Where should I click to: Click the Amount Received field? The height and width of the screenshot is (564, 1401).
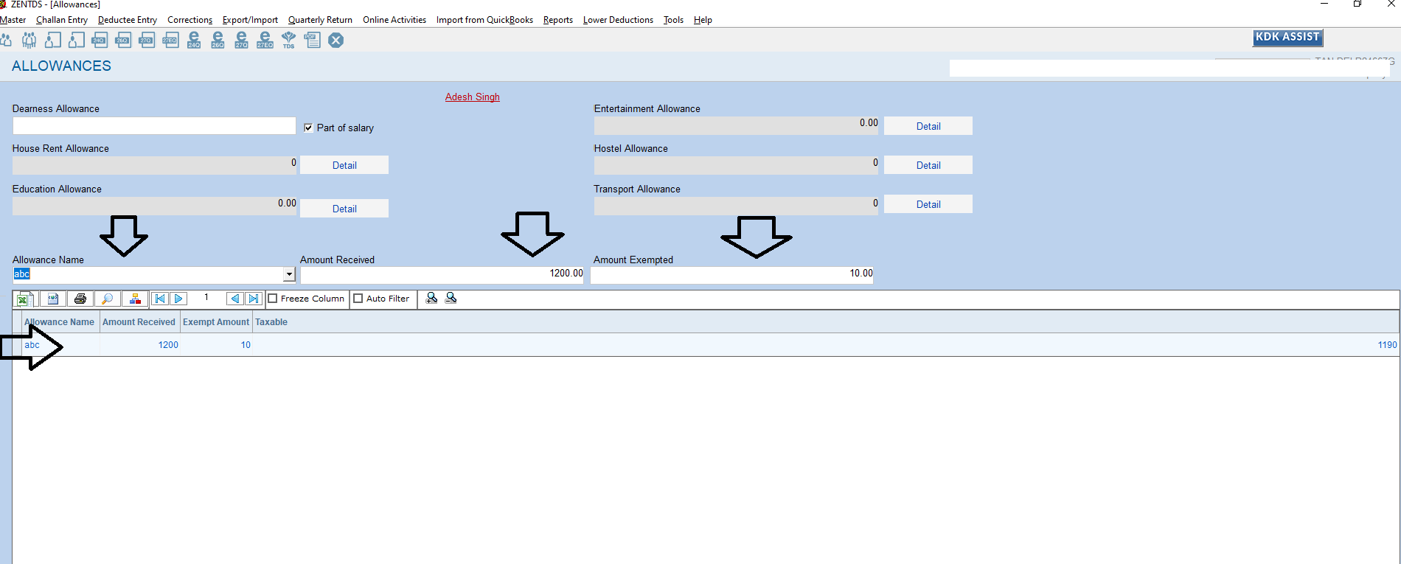point(442,274)
